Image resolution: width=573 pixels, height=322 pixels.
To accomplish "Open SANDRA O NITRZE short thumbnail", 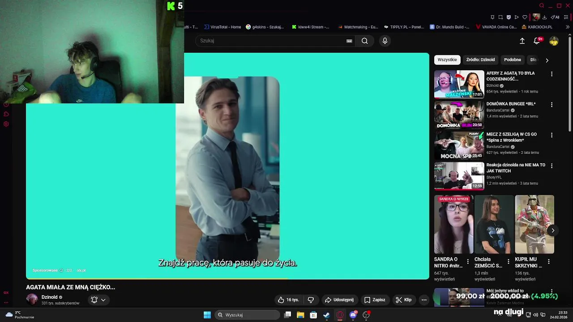I will tap(453, 224).
